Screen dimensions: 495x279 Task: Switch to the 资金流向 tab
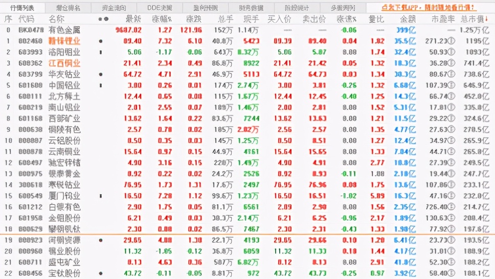[114, 8]
